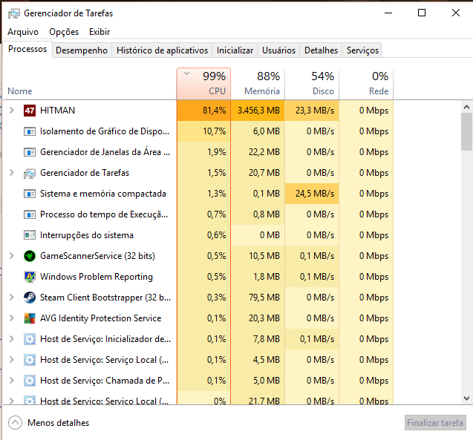Click the Gerenciador de Janelas process icon
Image resolution: width=473 pixels, height=440 pixels.
pyautogui.click(x=30, y=152)
